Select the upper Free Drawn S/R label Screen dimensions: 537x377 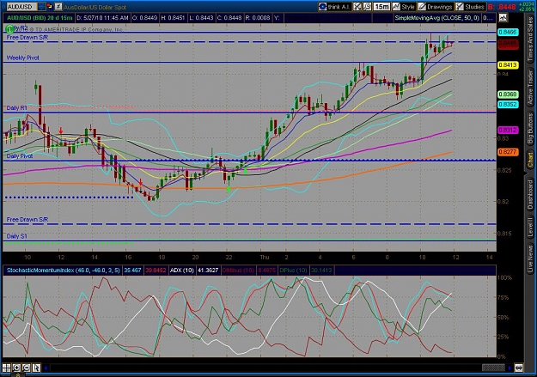pyautogui.click(x=27, y=37)
